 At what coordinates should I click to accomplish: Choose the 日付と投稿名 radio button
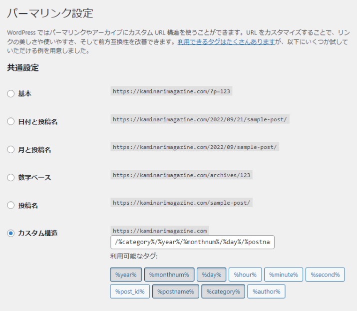point(11,122)
